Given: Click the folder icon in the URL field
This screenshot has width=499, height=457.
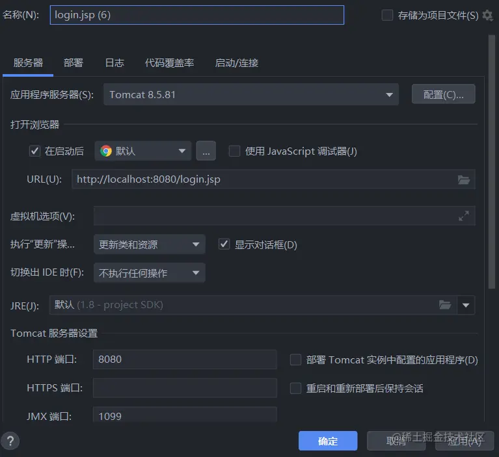Looking at the screenshot, I should [464, 179].
